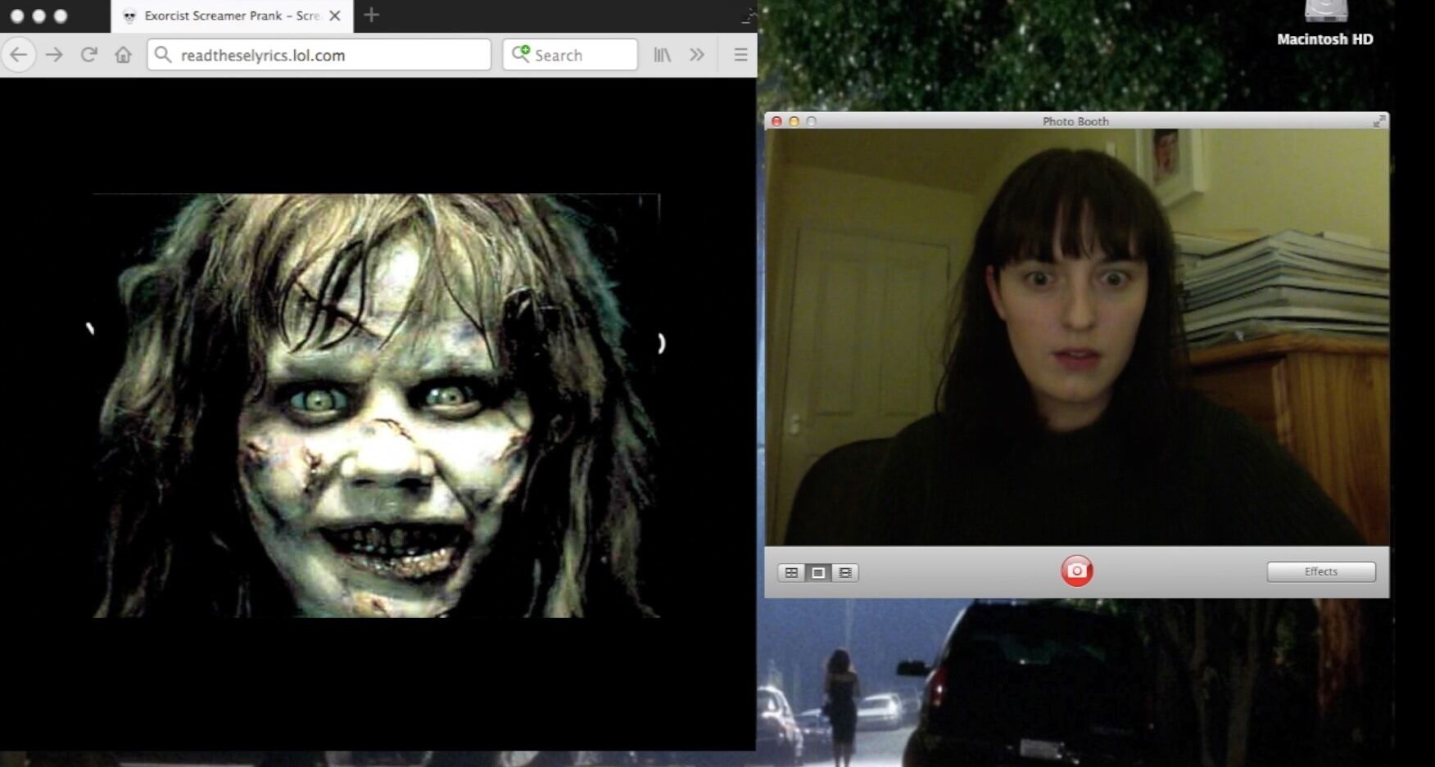Click the Macintosh HD label

coord(1325,39)
